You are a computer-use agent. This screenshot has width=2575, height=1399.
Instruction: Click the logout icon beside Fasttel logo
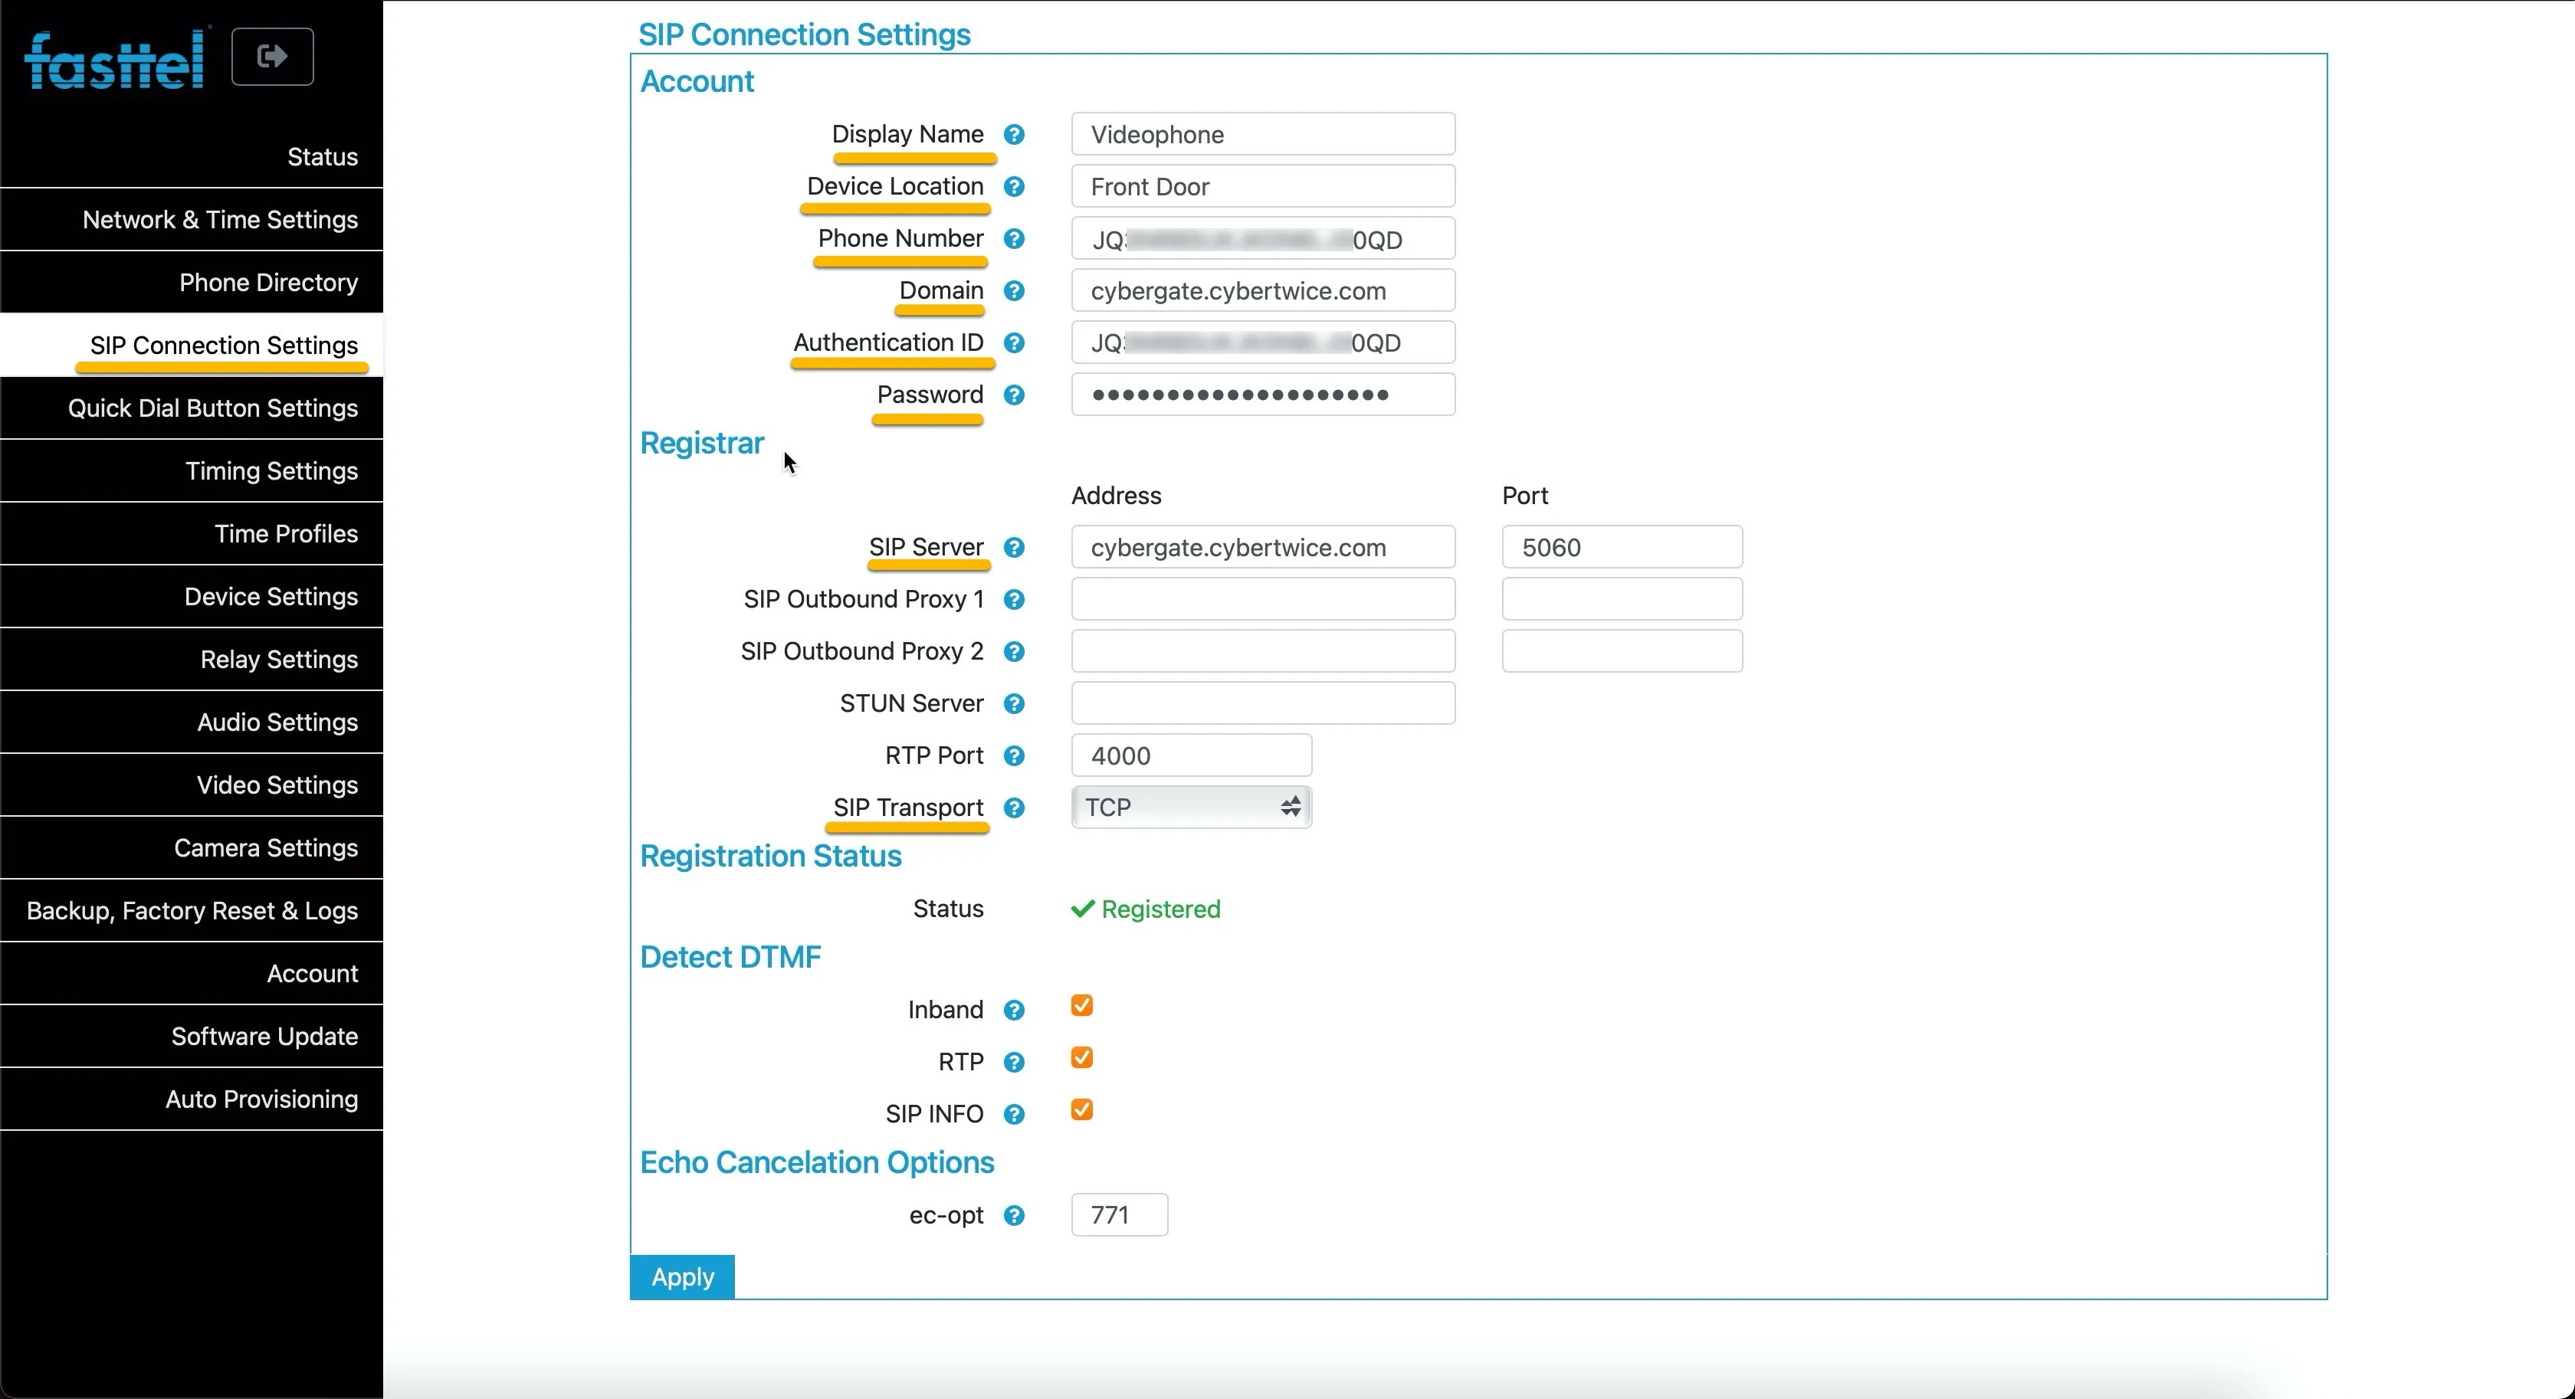[272, 57]
